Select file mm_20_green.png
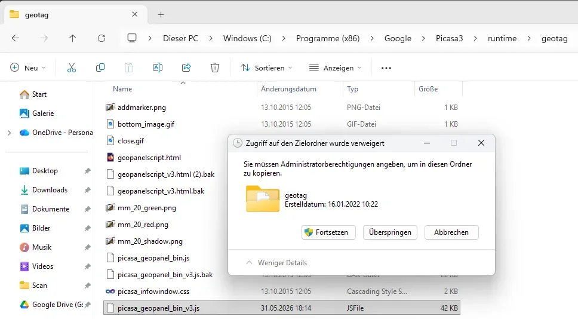578x319 pixels. (147, 208)
